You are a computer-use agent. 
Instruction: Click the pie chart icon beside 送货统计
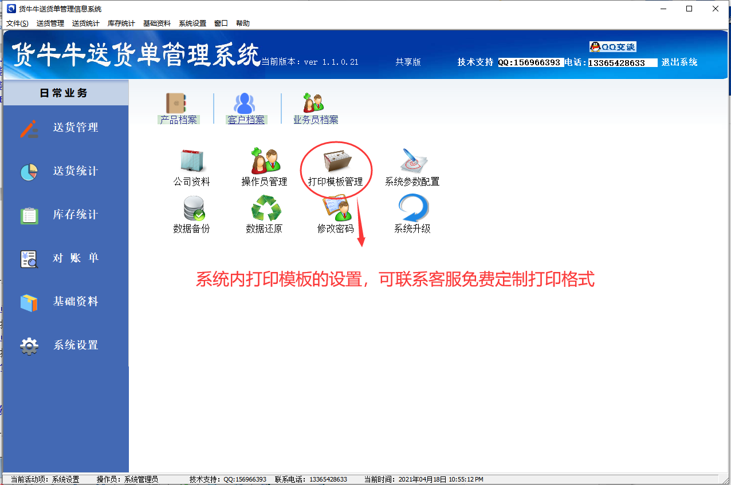[29, 172]
